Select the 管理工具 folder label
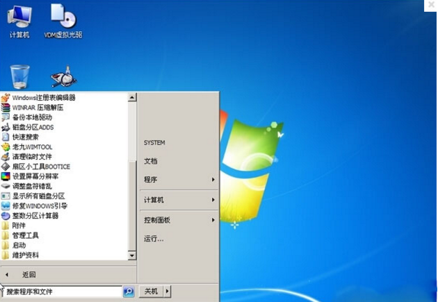438x302 pixels. [x=26, y=235]
